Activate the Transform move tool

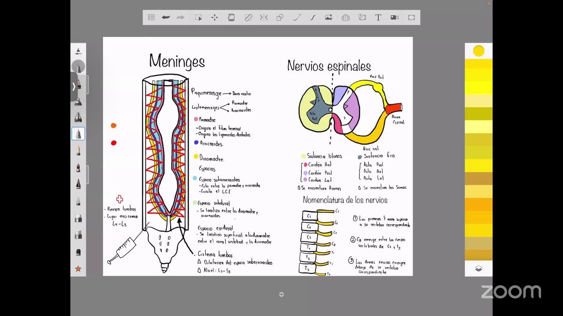215,18
